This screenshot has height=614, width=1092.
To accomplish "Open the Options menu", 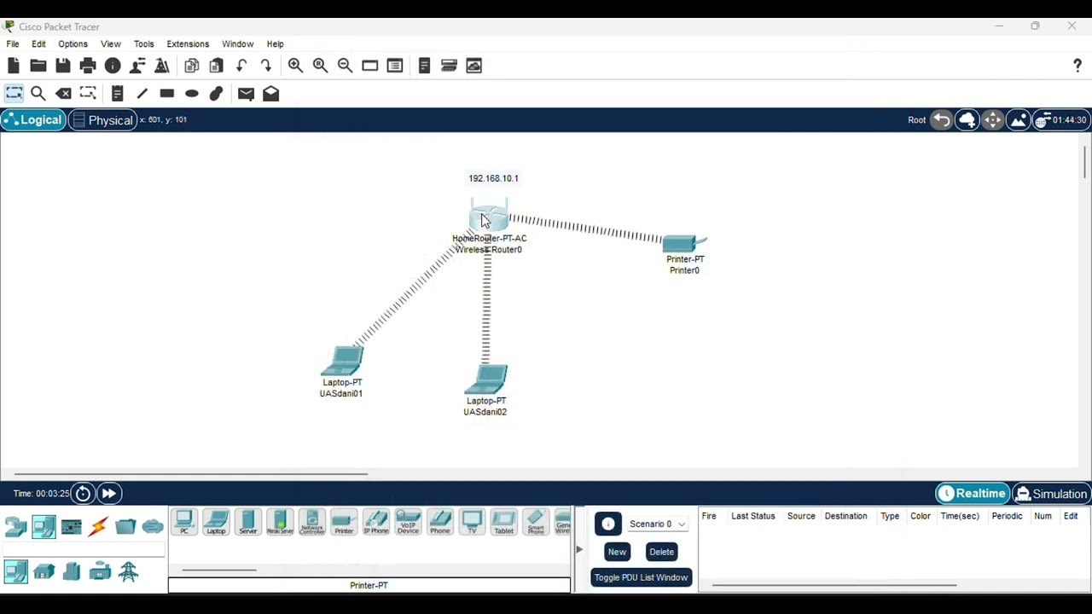I will pos(73,44).
